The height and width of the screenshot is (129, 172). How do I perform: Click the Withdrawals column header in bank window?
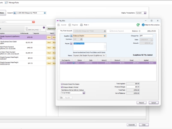click(x=26, y=33)
